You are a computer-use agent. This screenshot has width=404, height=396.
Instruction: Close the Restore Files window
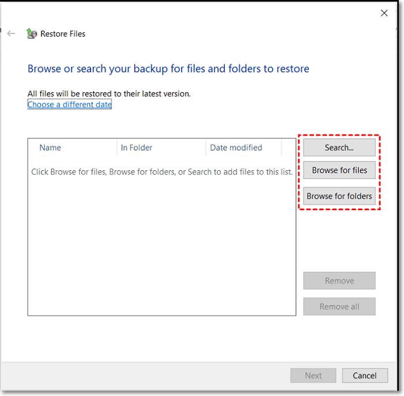click(x=384, y=13)
